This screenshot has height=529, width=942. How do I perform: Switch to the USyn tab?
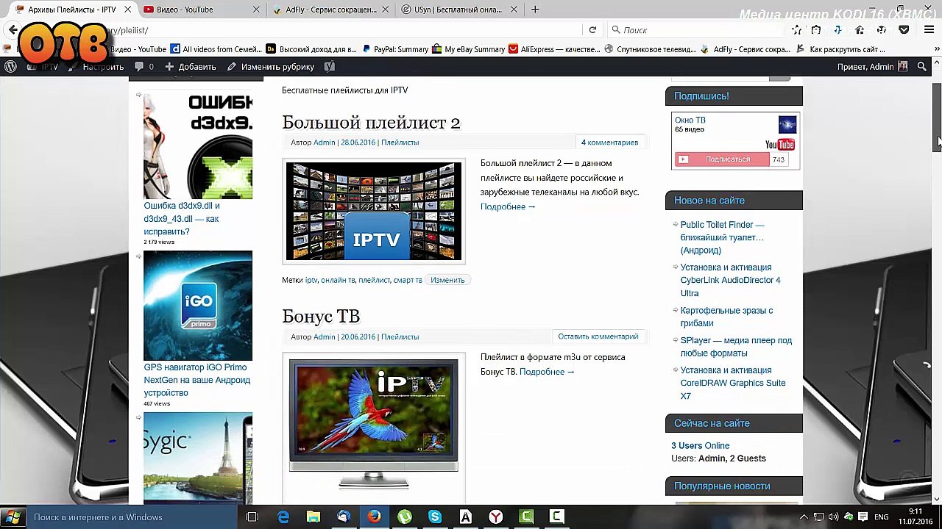pyautogui.click(x=456, y=10)
